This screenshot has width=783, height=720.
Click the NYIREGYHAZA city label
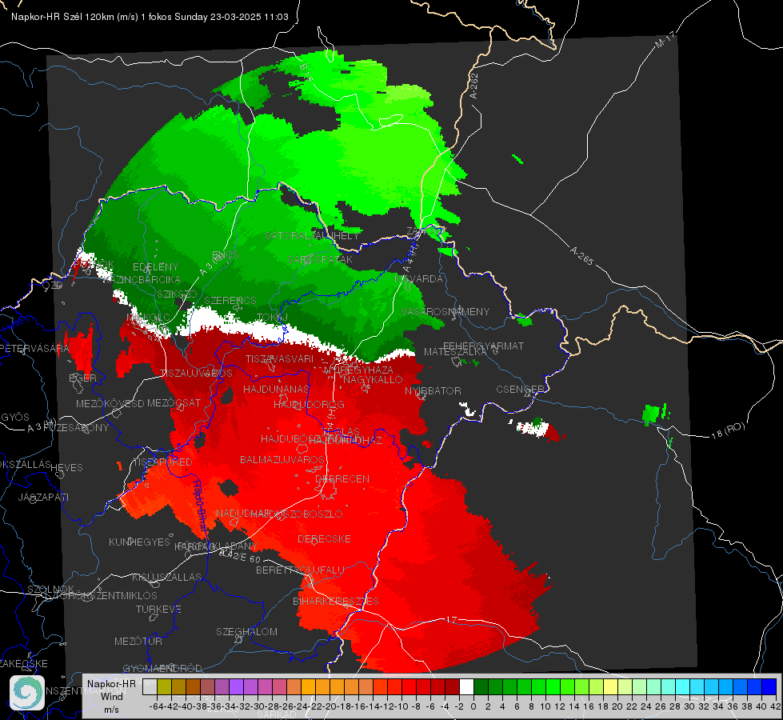[x=358, y=370]
